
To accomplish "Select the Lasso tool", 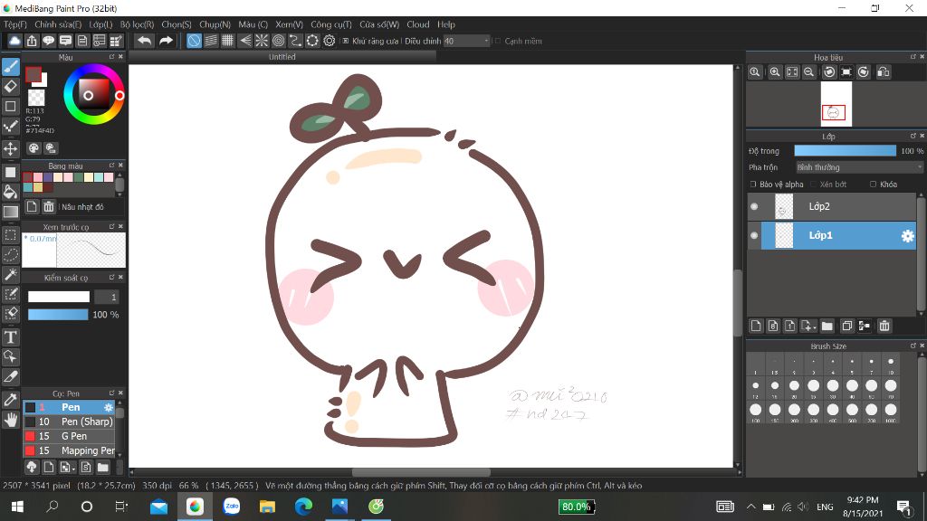I will (11, 254).
